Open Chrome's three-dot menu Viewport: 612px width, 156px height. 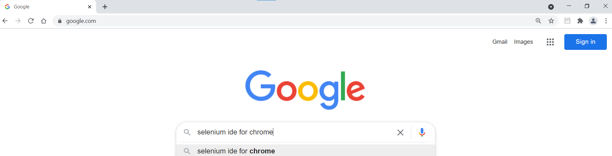(606, 21)
